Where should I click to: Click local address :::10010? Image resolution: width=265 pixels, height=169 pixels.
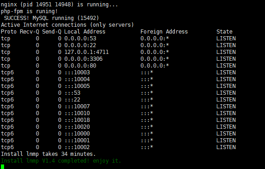tap(77, 113)
